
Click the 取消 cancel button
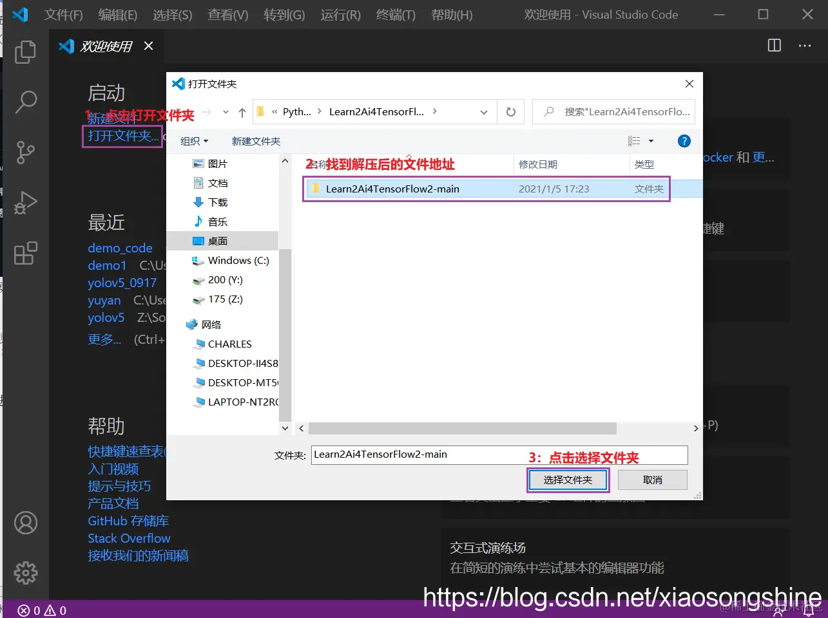point(652,480)
